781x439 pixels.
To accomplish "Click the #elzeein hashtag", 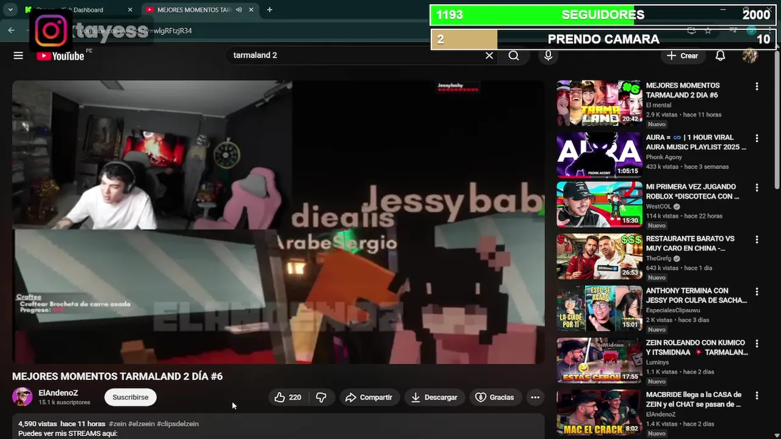I will [142, 424].
